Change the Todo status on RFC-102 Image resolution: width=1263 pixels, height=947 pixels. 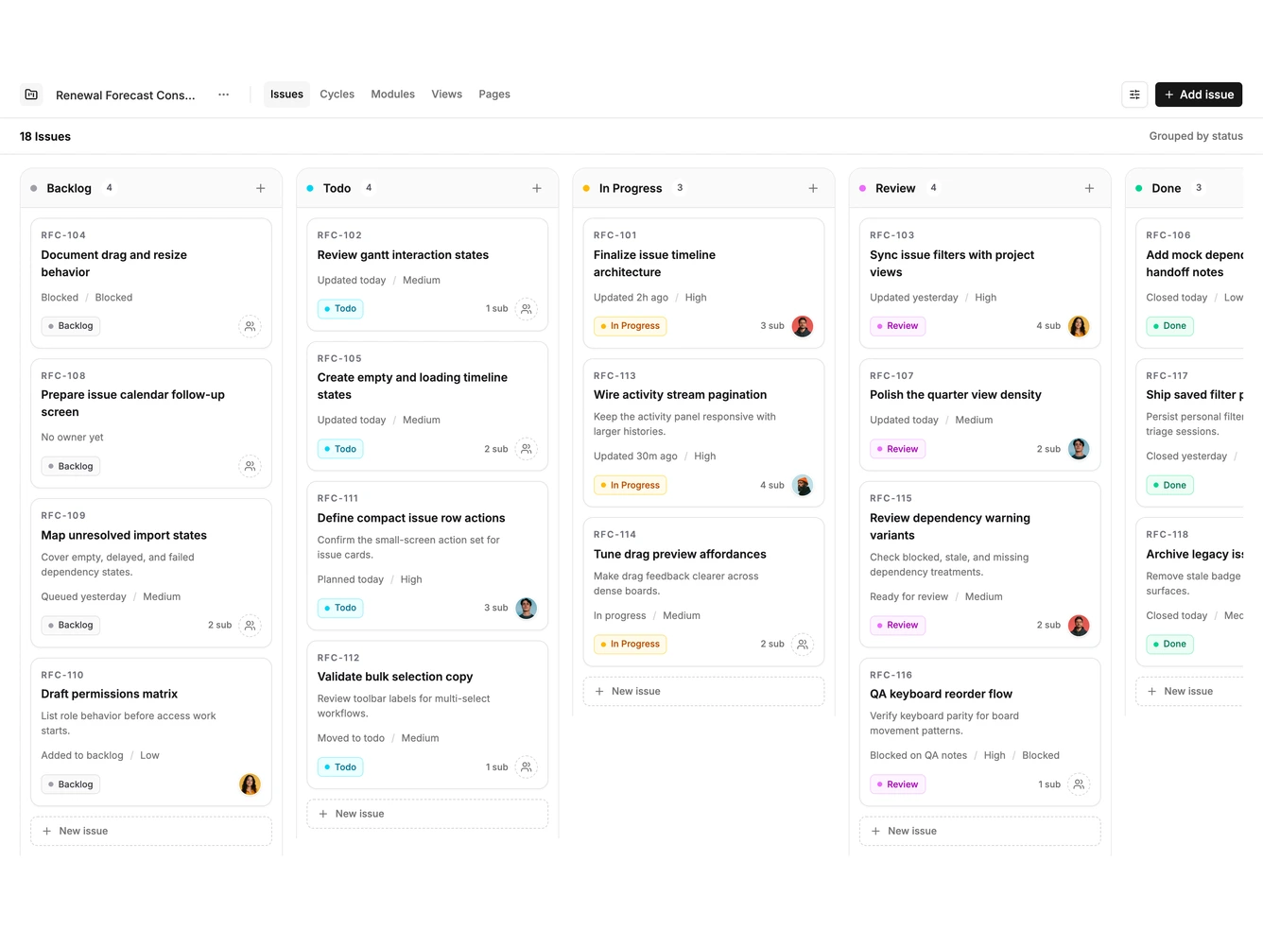pyautogui.click(x=340, y=308)
